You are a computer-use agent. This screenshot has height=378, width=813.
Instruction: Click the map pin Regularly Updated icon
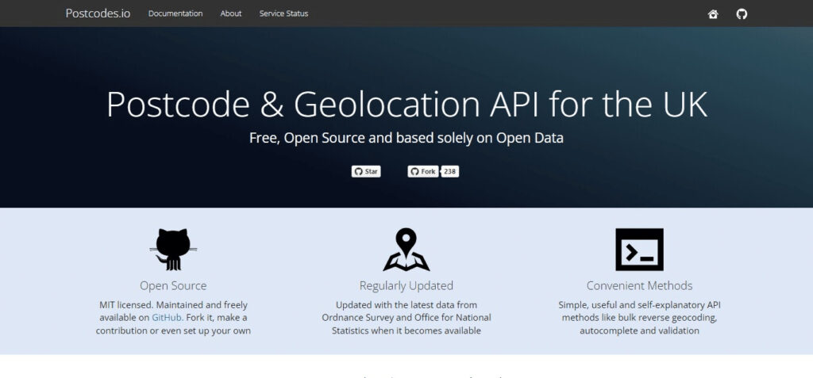click(x=406, y=249)
